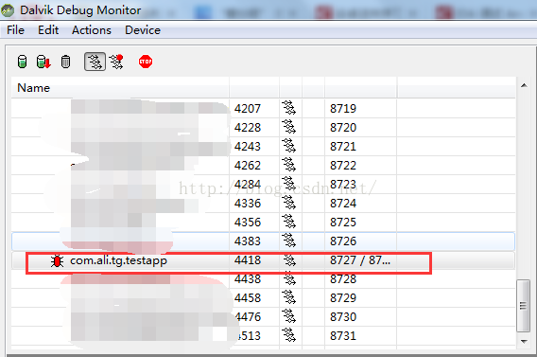Click the scrollbar up arrow
This screenshot has width=537, height=357.
(x=524, y=85)
